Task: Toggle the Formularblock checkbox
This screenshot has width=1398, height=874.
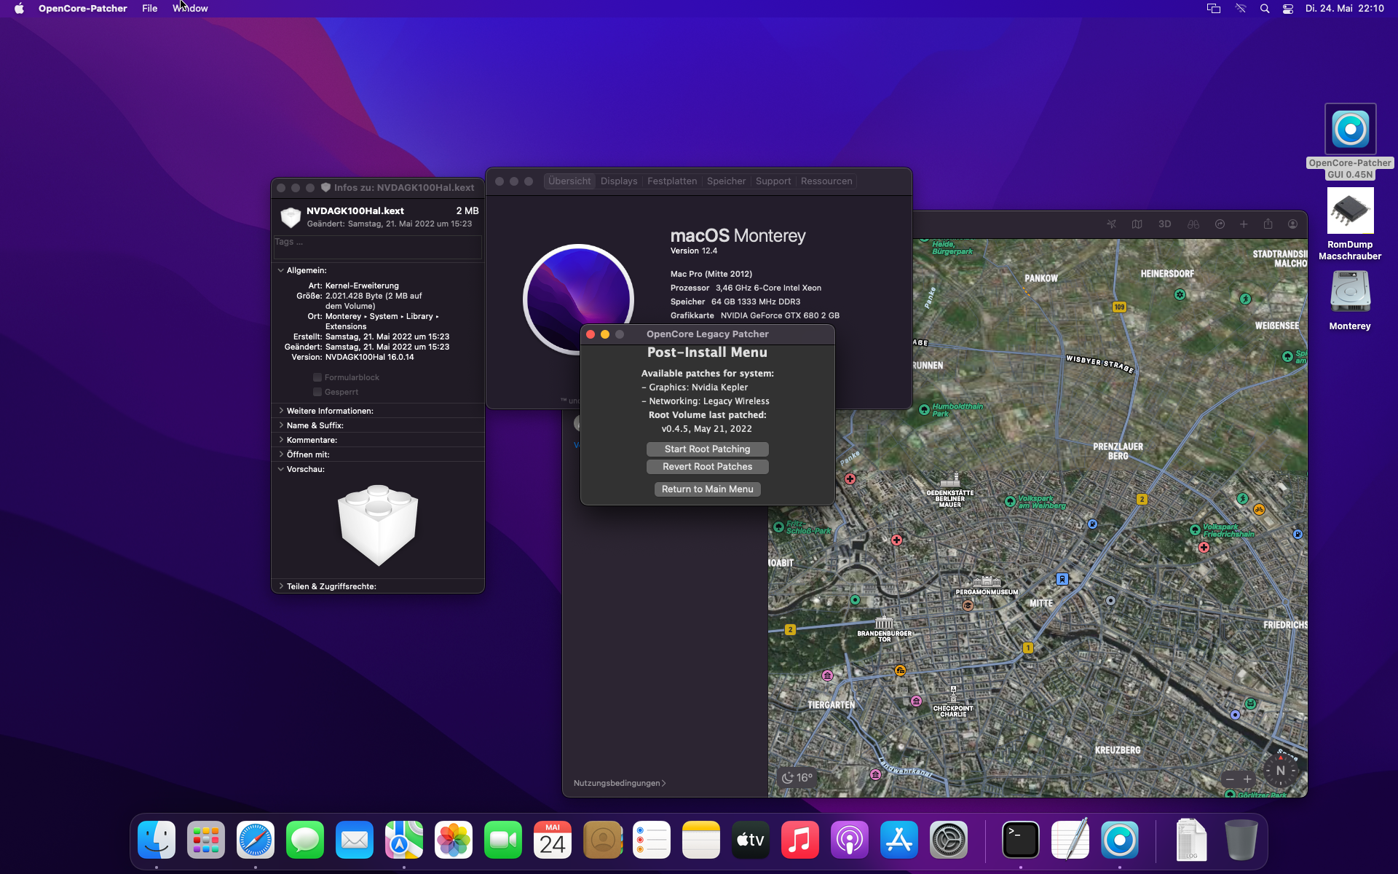Action: click(x=317, y=377)
